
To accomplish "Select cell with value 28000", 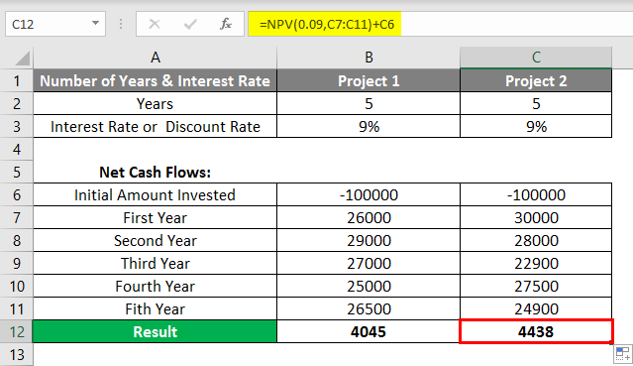I will (x=536, y=241).
